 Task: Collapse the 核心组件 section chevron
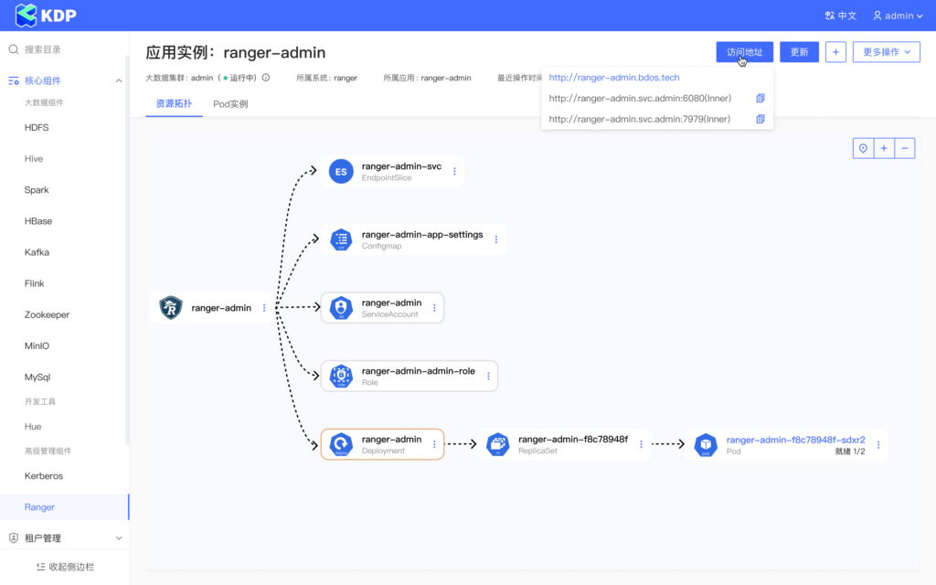coord(118,80)
